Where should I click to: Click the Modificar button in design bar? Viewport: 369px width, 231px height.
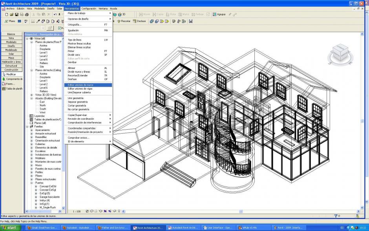(x=11, y=74)
